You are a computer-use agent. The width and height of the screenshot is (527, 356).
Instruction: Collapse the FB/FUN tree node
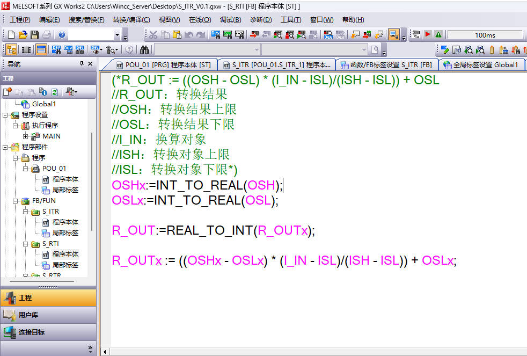point(14,201)
